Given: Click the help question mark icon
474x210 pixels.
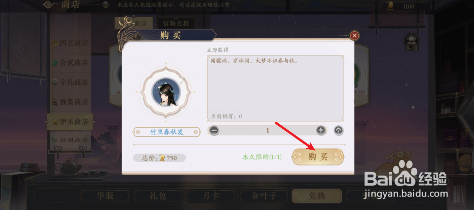Looking at the screenshot, I should (x=105, y=5).
